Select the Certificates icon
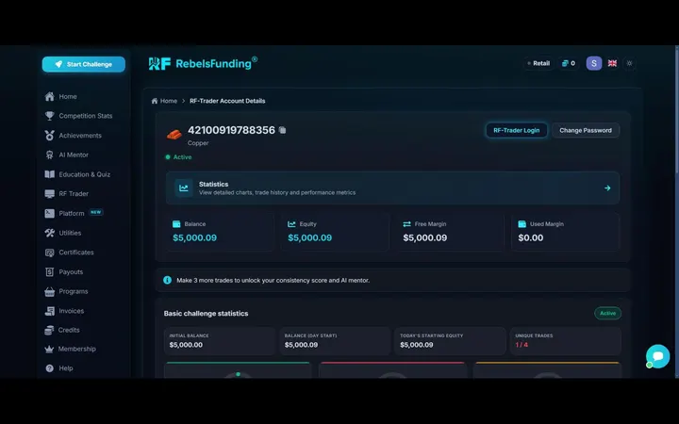 point(50,253)
